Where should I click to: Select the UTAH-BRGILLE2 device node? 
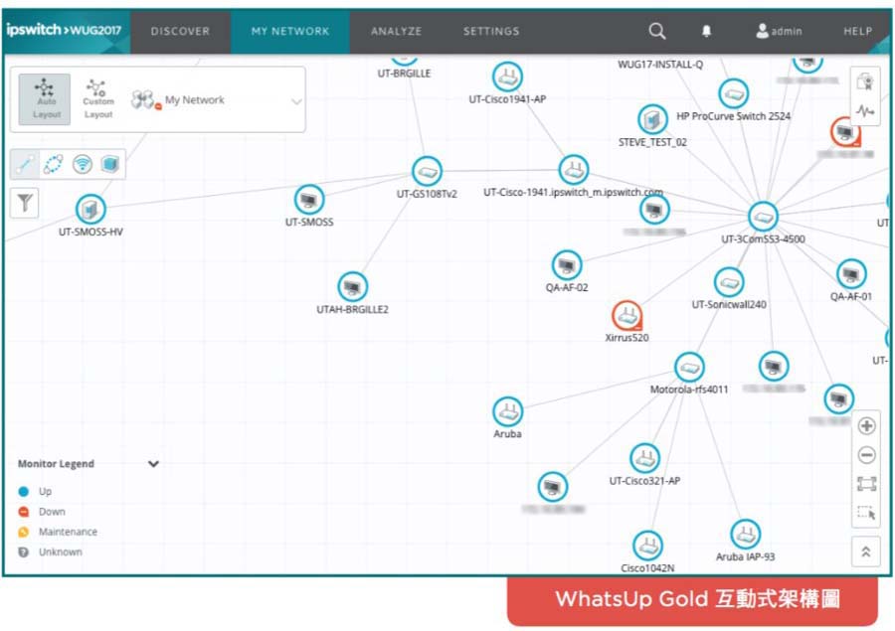(x=352, y=286)
